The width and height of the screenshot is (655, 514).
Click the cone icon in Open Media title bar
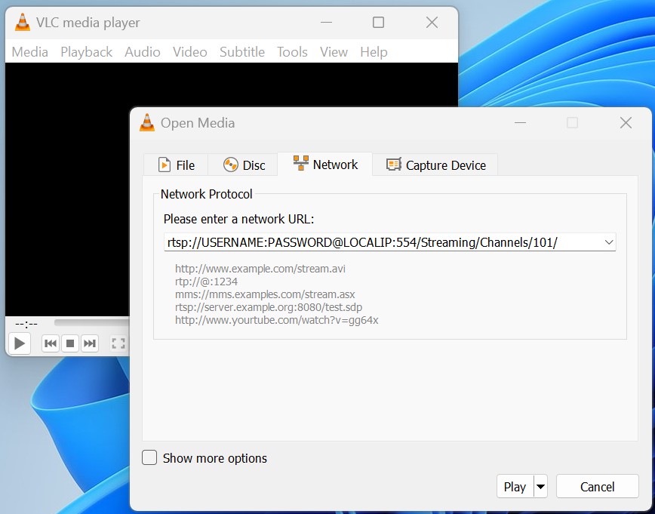[147, 123]
